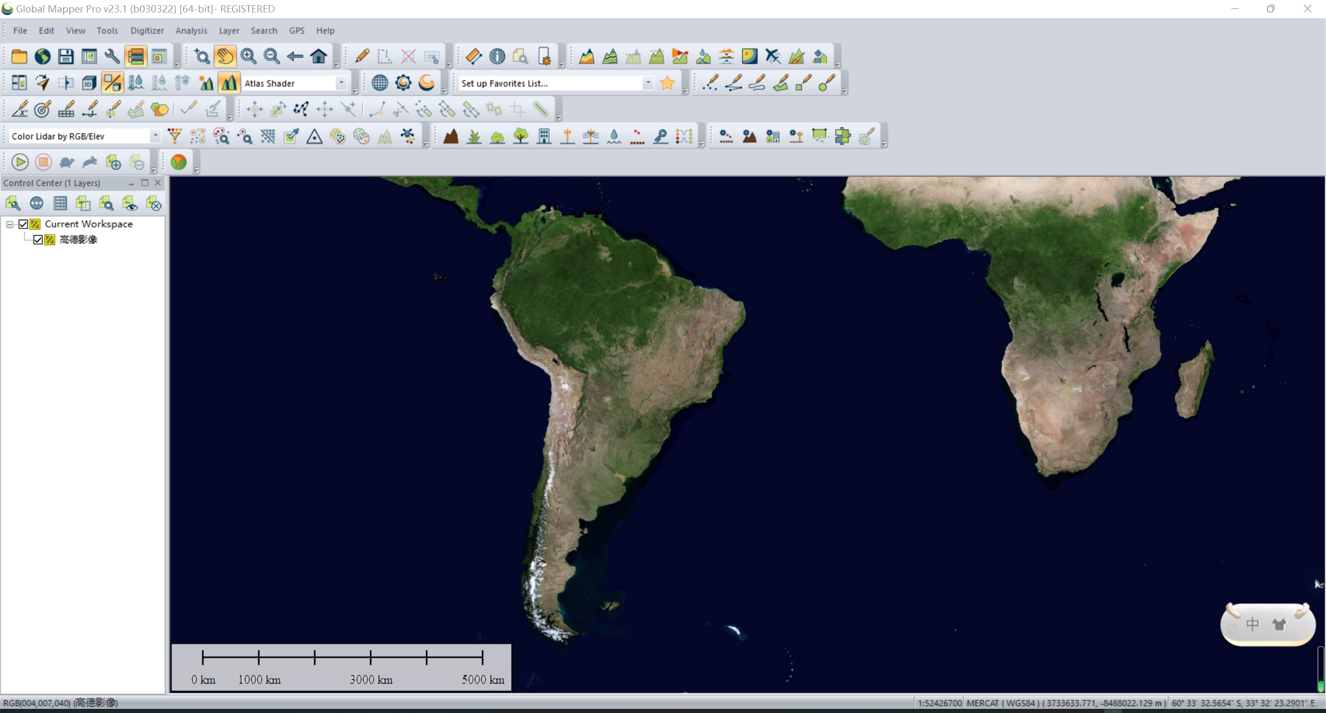
Task: Toggle the Current Workspace checkbox
Action: click(x=23, y=224)
